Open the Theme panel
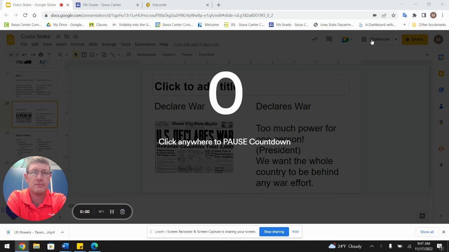The height and width of the screenshot is (252, 449). click(187, 55)
